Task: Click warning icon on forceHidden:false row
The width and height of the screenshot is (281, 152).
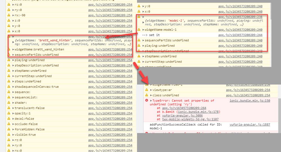Action: point(9,129)
